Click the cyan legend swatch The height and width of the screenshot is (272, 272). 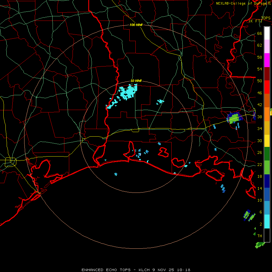pyautogui.click(x=267, y=222)
